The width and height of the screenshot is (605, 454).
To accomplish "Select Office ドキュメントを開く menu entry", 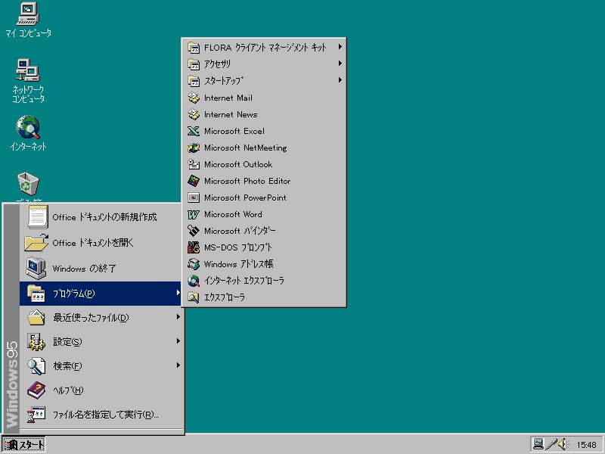I will tap(101, 243).
